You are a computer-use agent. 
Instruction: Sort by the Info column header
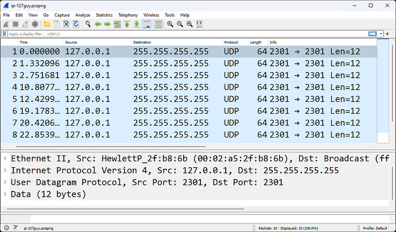(x=322, y=42)
